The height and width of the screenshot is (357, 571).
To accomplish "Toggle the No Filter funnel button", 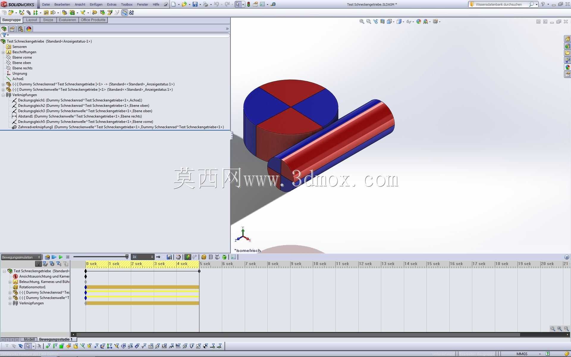I will coord(38,264).
